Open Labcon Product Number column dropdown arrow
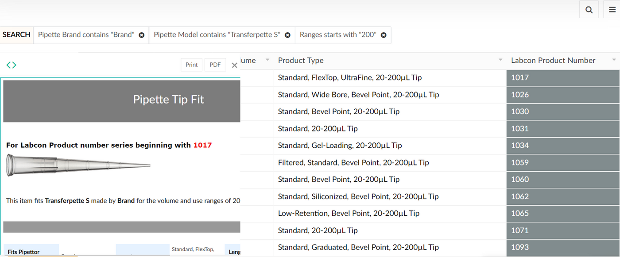Viewport: 620px width, 257px height. [x=614, y=60]
